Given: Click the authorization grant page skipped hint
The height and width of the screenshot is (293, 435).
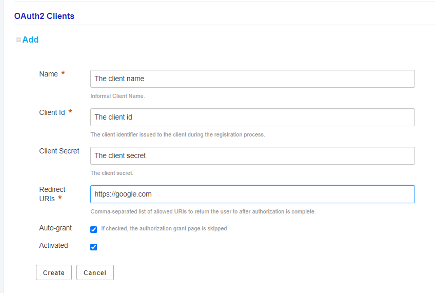Looking at the screenshot, I should click(164, 228).
